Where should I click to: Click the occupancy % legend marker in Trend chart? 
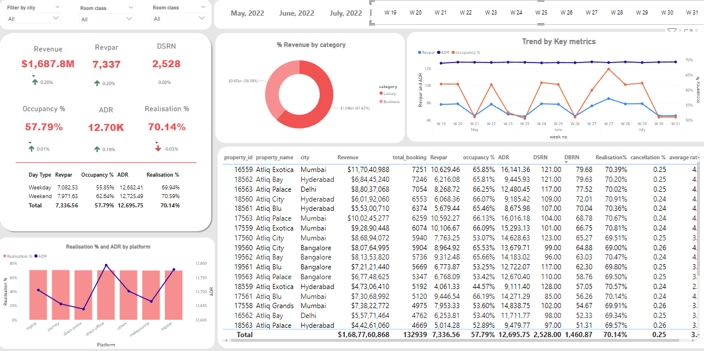pos(452,53)
